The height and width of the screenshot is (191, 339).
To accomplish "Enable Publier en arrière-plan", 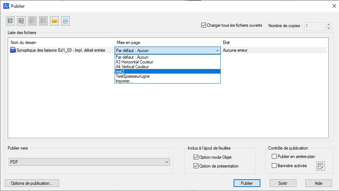I will [274, 156].
